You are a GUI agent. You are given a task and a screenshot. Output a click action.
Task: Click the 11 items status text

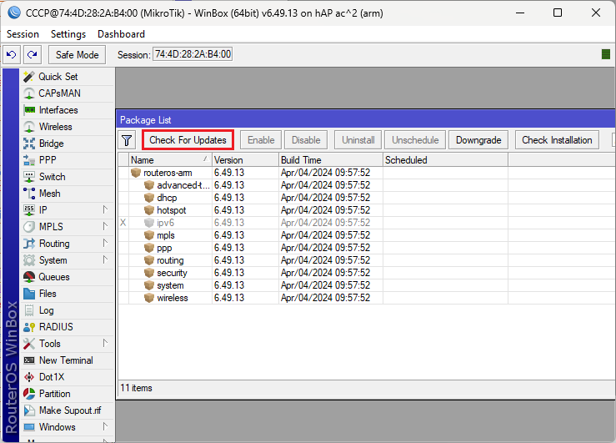pos(137,388)
